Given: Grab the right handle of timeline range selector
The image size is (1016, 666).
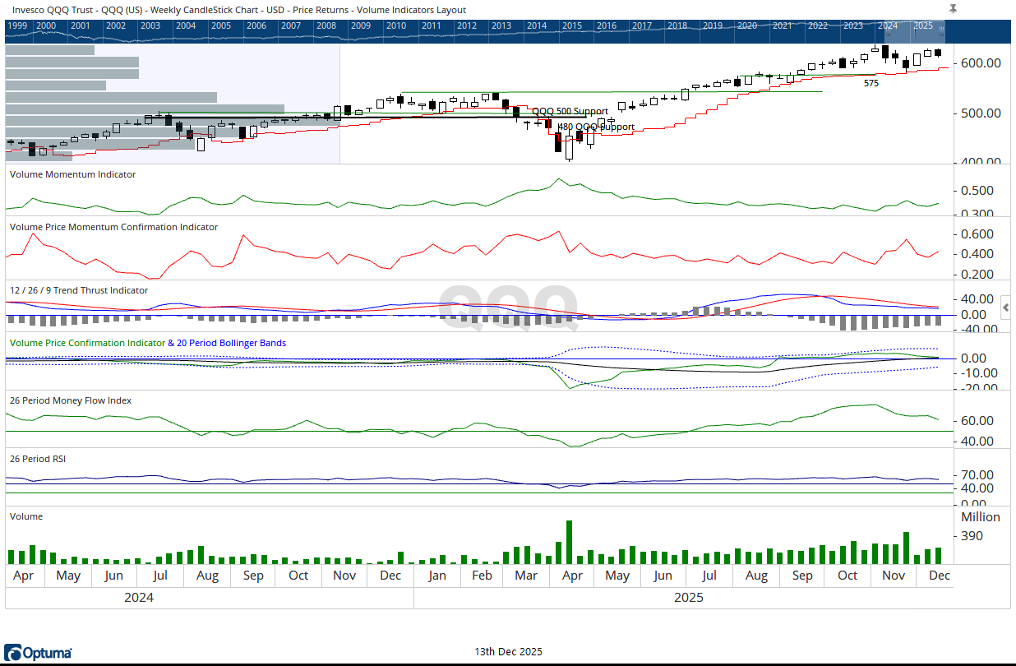Looking at the screenshot, I should [x=943, y=31].
